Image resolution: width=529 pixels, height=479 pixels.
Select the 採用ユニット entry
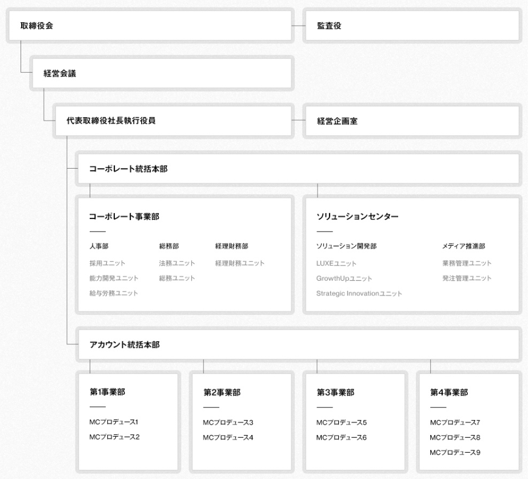[x=107, y=263]
